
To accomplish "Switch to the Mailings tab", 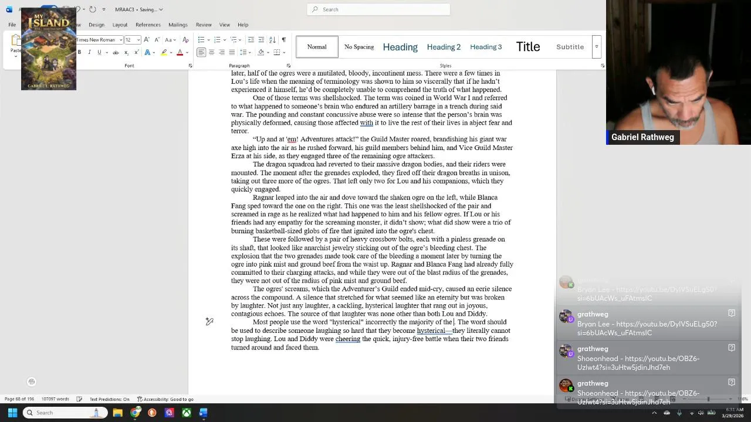I will (178, 25).
